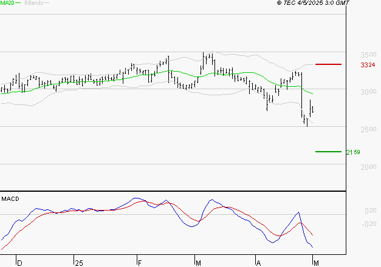
Task: Click the TEC 4/5/2025 copyright timestamp
Action: coord(313,3)
